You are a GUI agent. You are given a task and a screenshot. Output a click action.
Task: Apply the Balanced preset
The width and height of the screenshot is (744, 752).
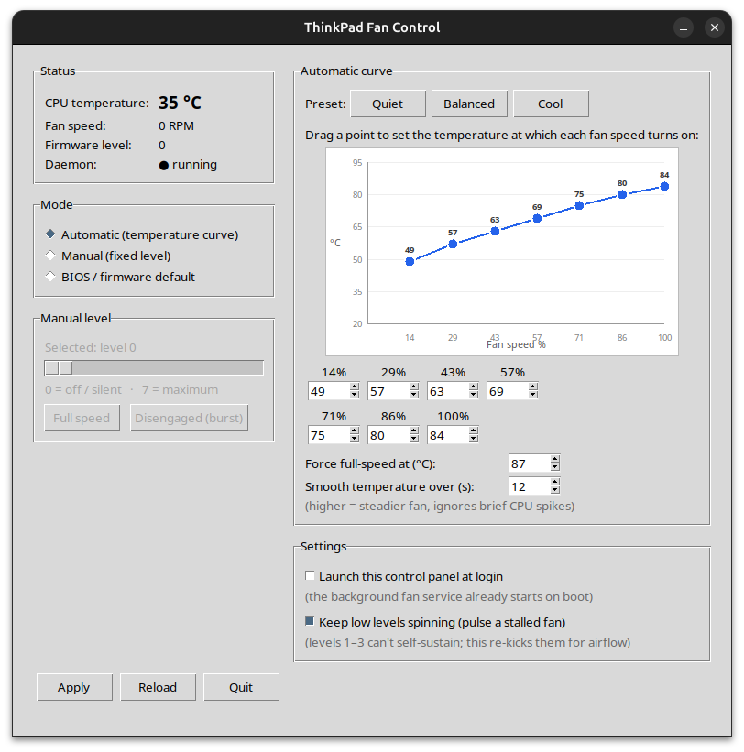(x=469, y=104)
